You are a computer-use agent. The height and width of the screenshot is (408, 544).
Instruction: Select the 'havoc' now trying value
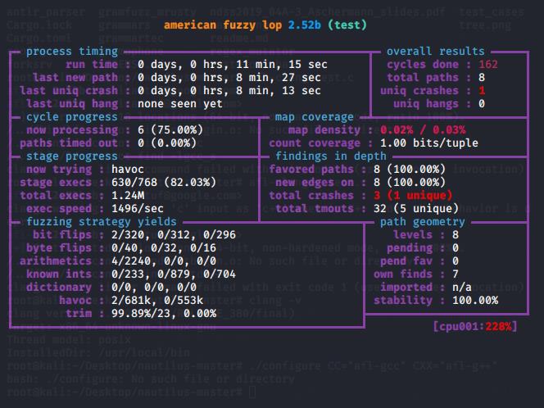coord(128,170)
